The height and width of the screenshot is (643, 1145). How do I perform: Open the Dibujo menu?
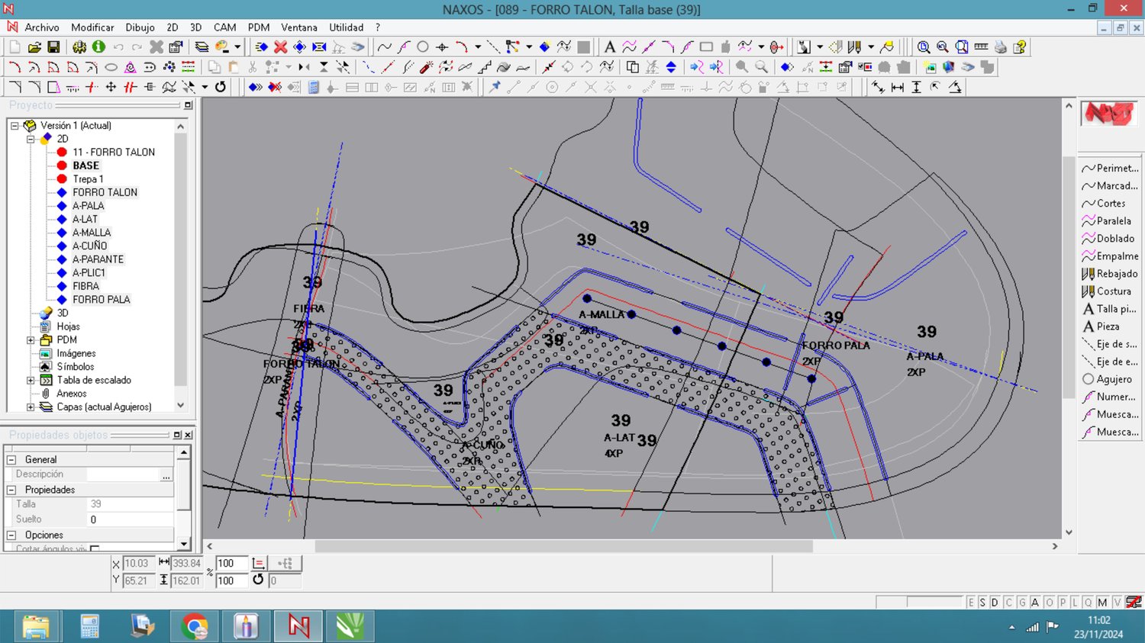(x=140, y=27)
